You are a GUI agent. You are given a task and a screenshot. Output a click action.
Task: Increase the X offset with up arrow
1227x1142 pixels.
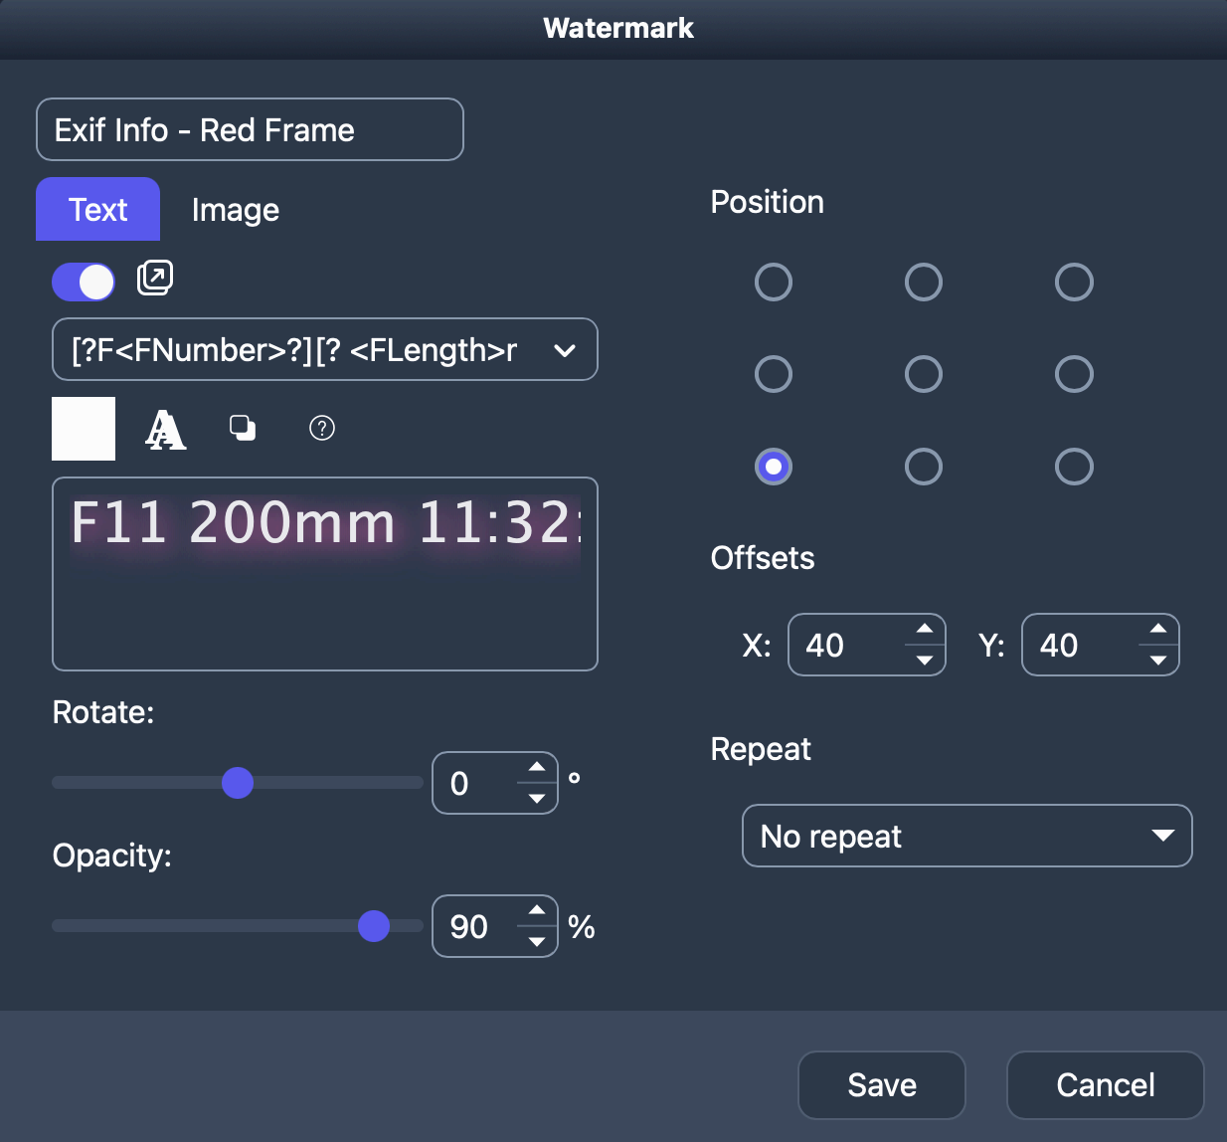point(925,629)
